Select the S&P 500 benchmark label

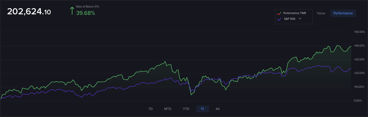(x=289, y=19)
